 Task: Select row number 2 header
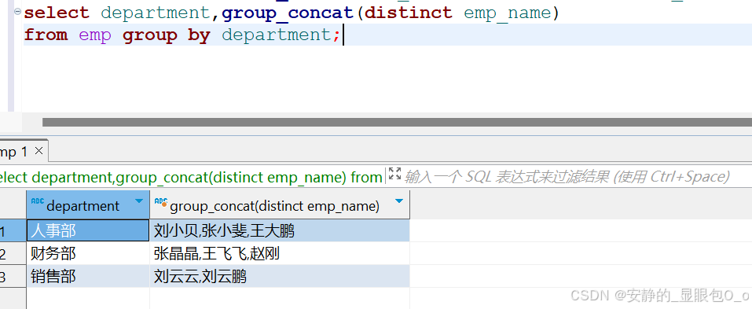click(x=13, y=253)
